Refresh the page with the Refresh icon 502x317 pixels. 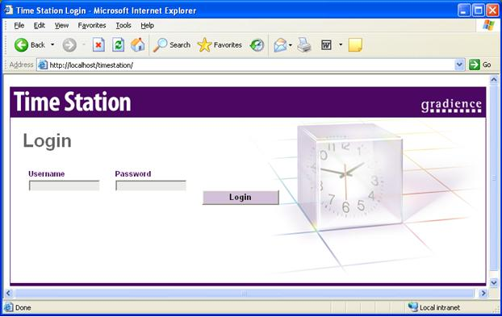pyautogui.click(x=118, y=45)
